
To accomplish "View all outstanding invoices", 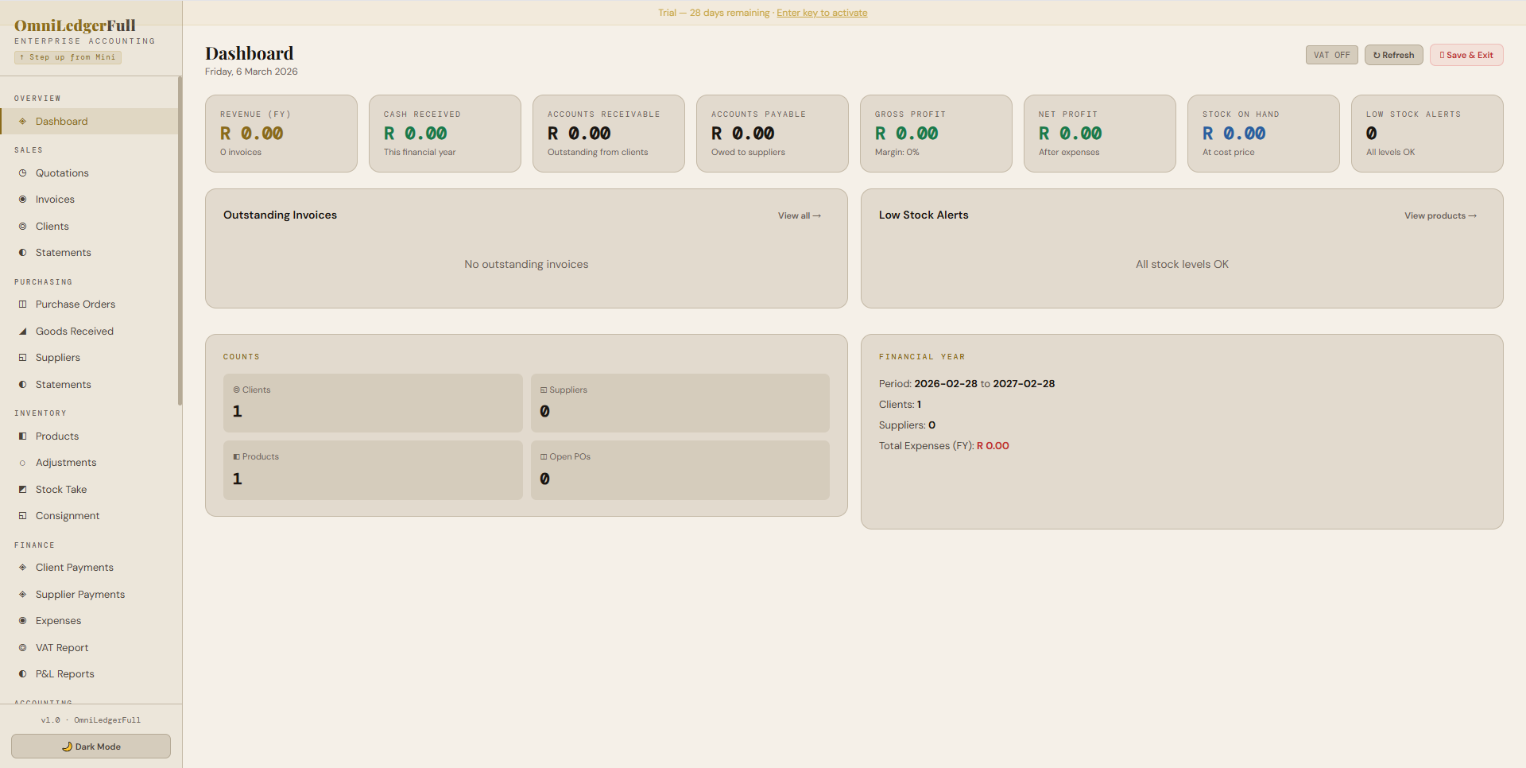I will point(799,215).
